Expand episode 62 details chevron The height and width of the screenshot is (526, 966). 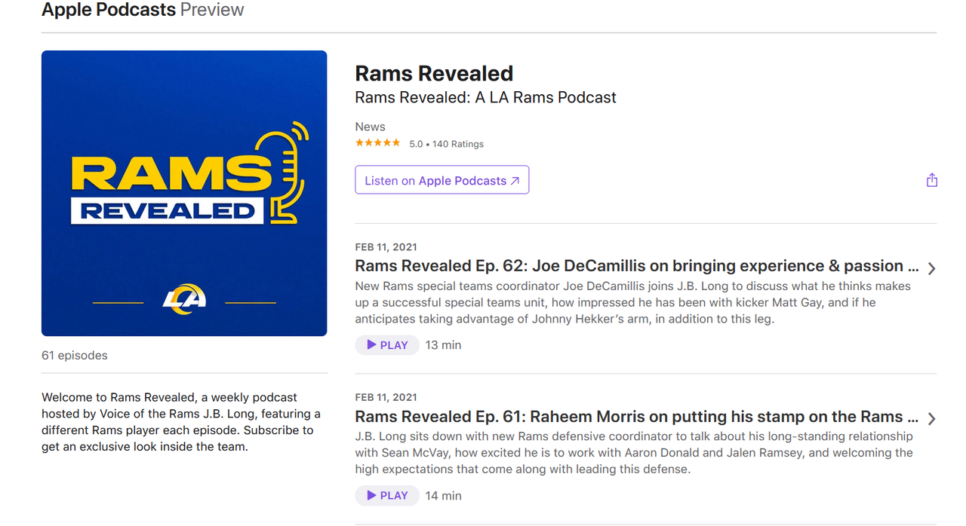pyautogui.click(x=932, y=268)
